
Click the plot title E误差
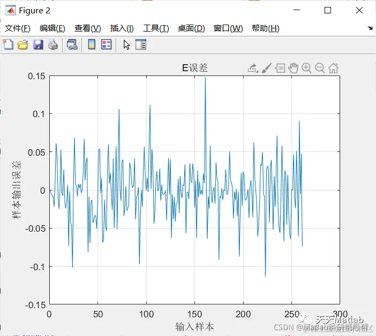click(x=195, y=68)
